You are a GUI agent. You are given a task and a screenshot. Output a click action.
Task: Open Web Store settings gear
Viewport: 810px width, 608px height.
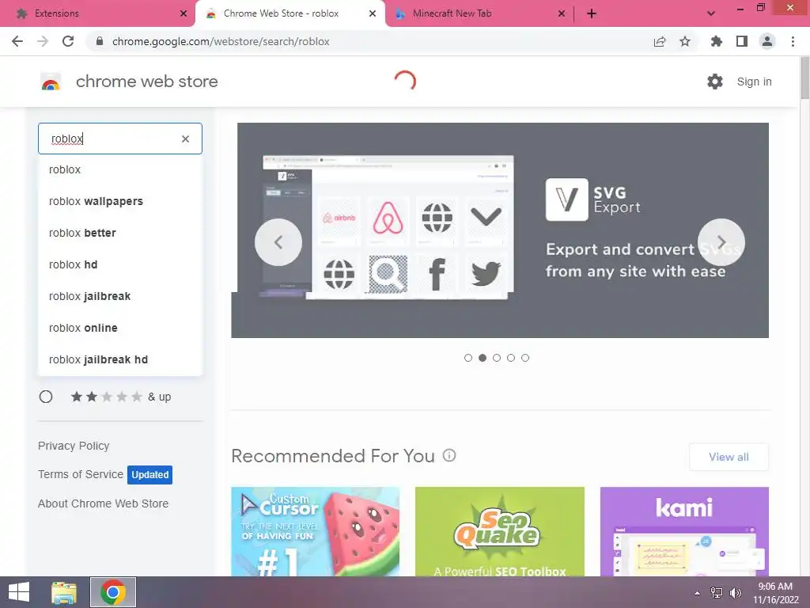715,82
